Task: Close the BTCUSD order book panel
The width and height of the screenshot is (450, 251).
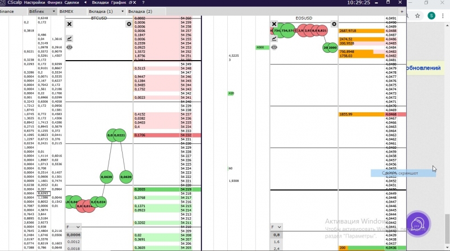Action: coord(69,24)
